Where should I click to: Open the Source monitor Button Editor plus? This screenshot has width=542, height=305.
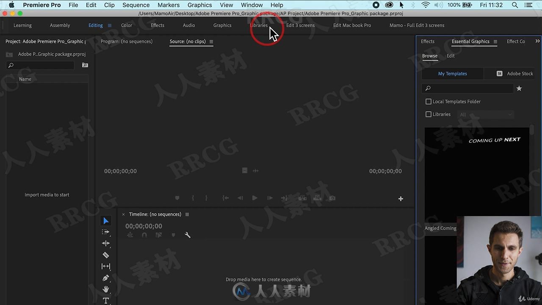pyautogui.click(x=401, y=199)
